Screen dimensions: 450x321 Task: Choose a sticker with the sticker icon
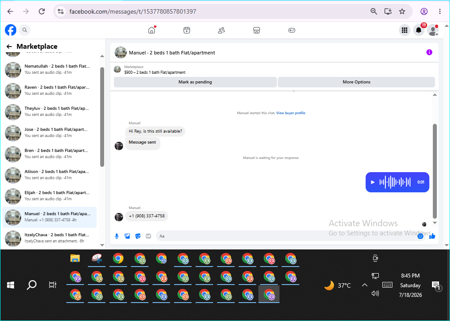tap(138, 236)
